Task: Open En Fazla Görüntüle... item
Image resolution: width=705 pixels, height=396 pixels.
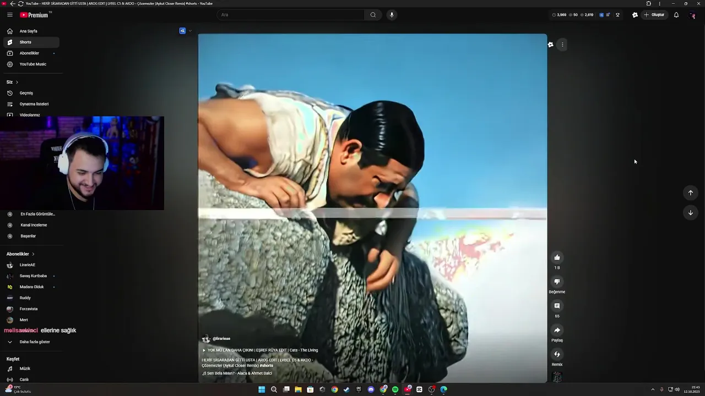Action: (31, 214)
